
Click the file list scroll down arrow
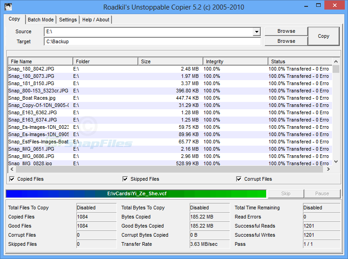pos(336,162)
